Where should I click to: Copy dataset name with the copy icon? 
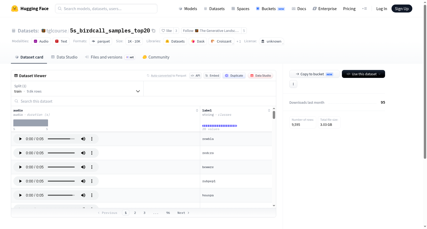click(x=153, y=31)
